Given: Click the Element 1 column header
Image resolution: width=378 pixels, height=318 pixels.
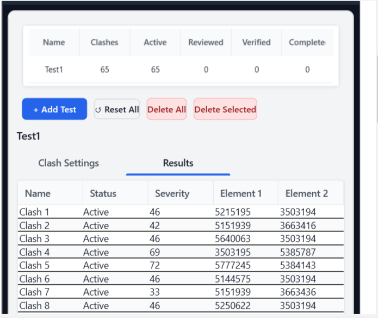Looking at the screenshot, I should tap(246, 193).
